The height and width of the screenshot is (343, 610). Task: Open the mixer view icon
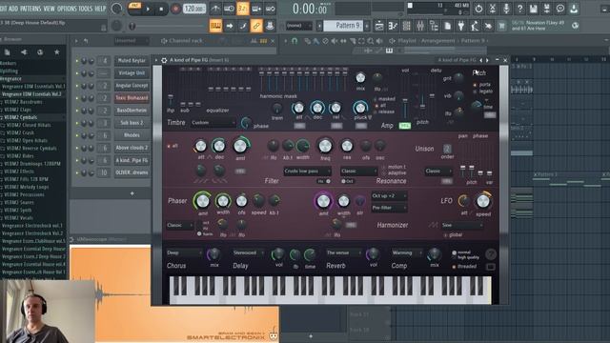coord(420,26)
